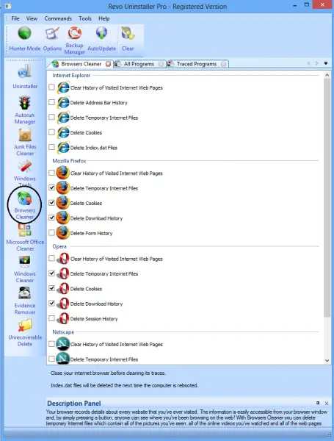Click Firefox icon beside Delete Download History

62,218
